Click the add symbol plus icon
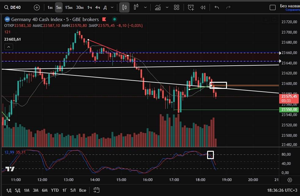Image resolution: width=300 pixels, height=196 pixels. (37, 7)
